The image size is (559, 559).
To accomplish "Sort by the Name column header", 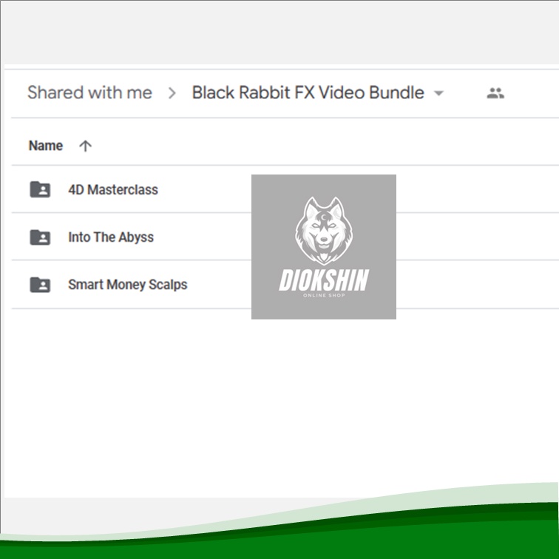I will (x=46, y=146).
